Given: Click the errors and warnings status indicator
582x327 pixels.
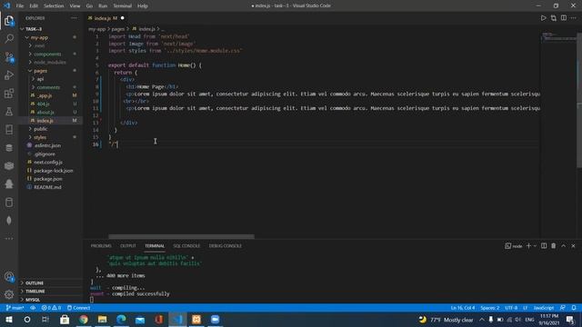Looking at the screenshot, I should coord(51,308).
